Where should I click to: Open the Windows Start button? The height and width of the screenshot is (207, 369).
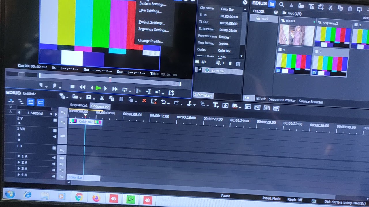[10, 194]
